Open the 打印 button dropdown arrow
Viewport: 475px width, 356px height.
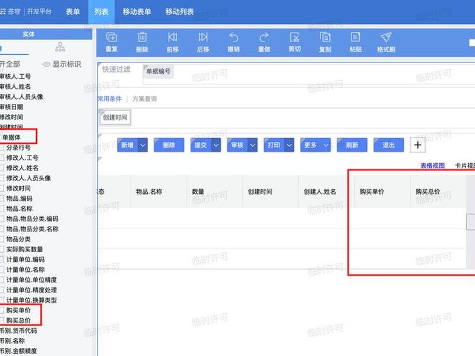(289, 145)
